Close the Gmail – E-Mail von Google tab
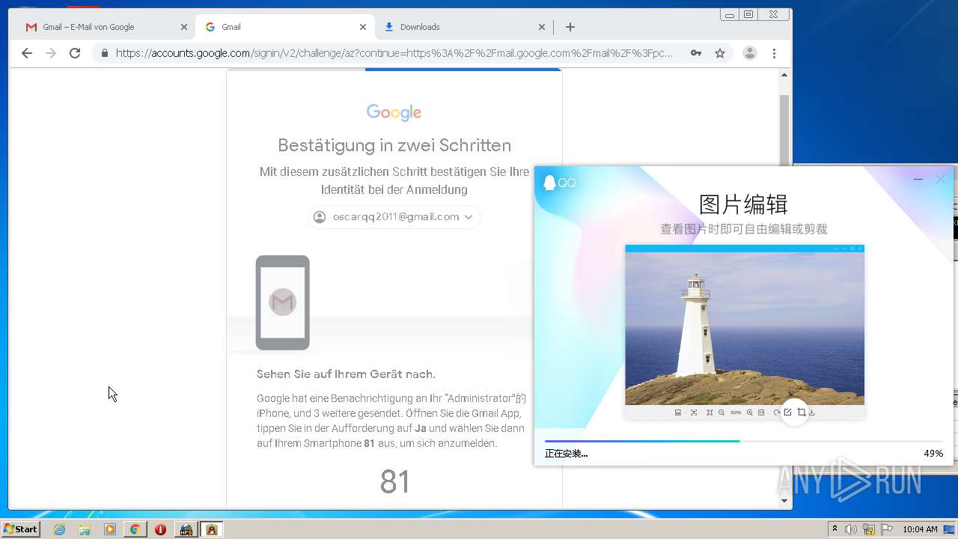This screenshot has height=539, width=958. (183, 27)
